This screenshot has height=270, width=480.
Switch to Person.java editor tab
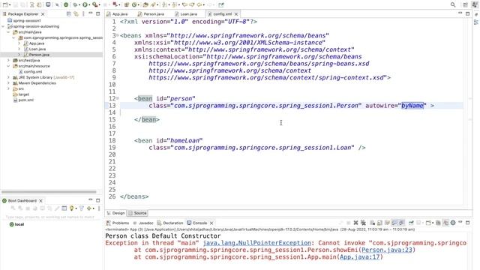click(x=151, y=14)
